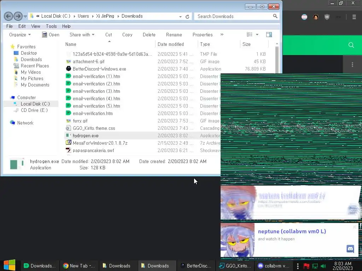Click Copy in the Explorer toolbar
The width and height of the screenshot is (362, 271).
127,35
